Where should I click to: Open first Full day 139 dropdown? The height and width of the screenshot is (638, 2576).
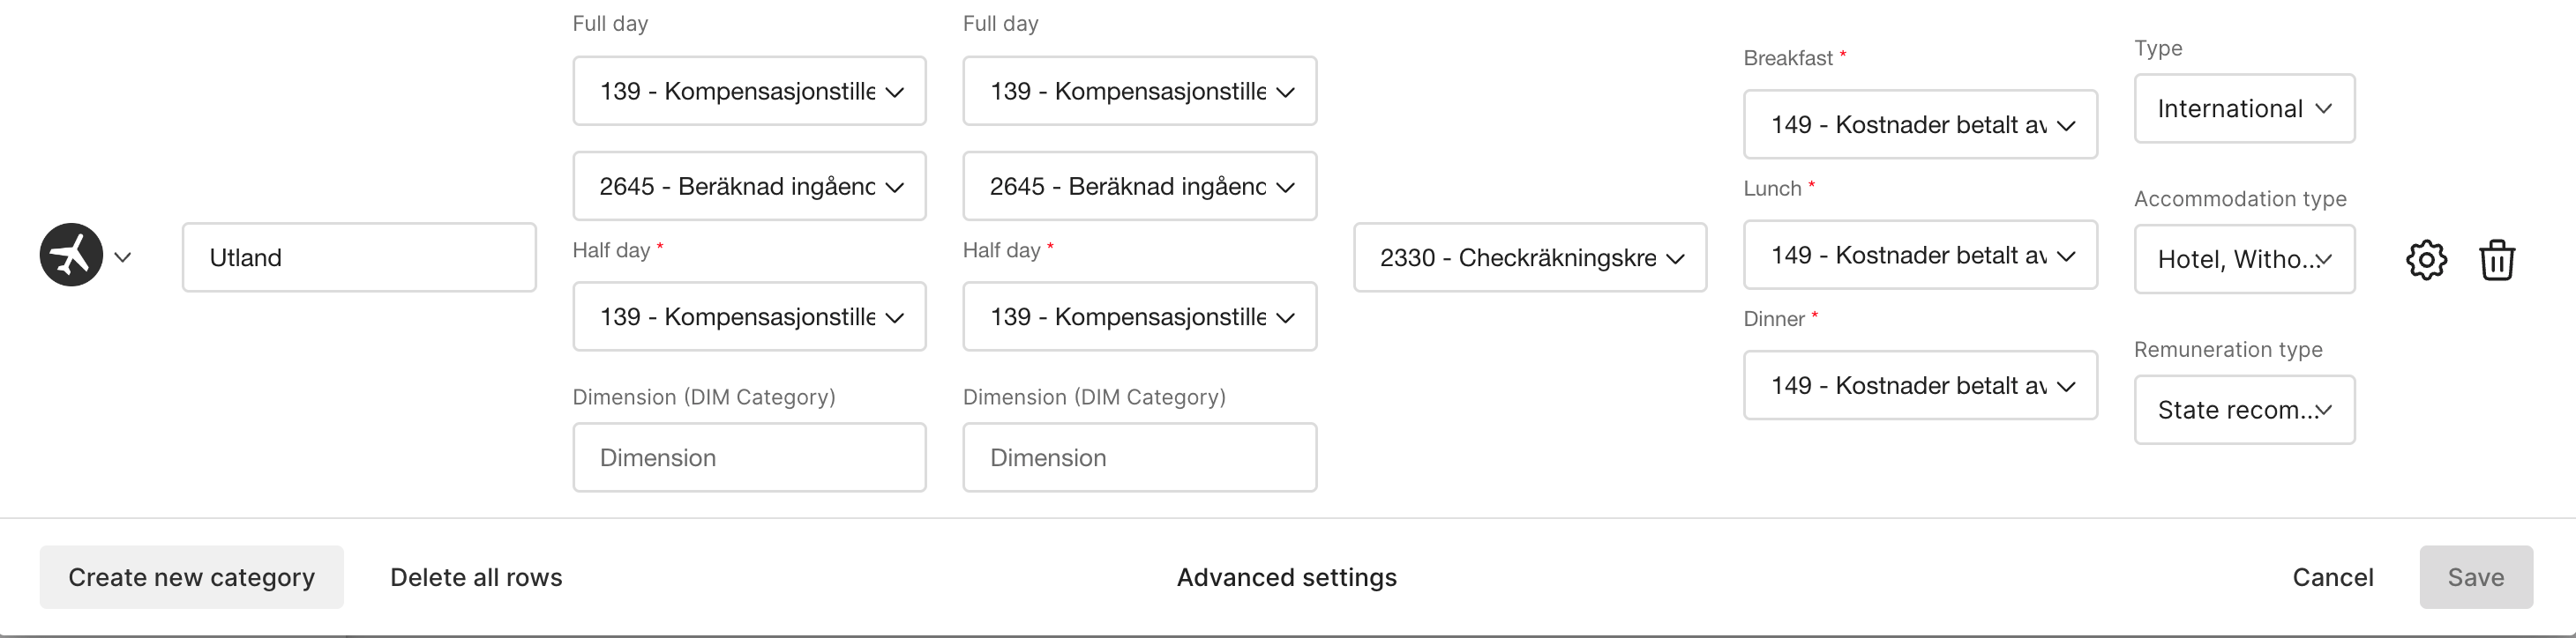[749, 92]
